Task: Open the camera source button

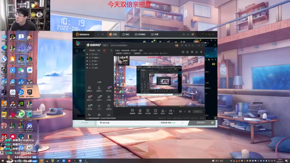Action: point(140,112)
